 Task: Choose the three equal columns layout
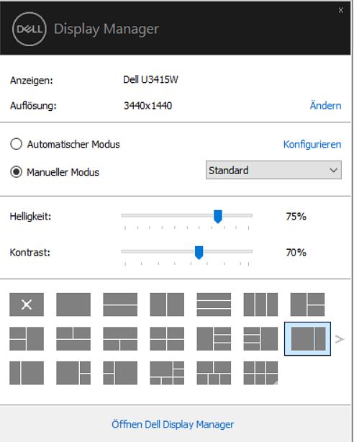(260, 305)
